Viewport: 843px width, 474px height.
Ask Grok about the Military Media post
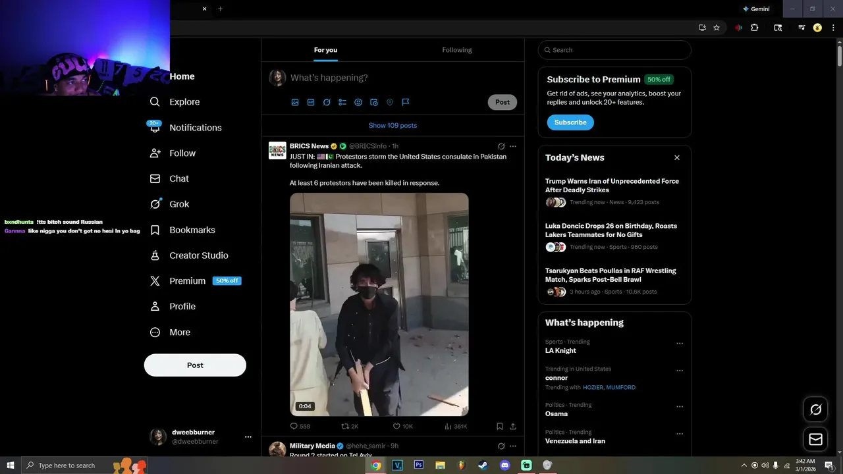click(x=501, y=446)
